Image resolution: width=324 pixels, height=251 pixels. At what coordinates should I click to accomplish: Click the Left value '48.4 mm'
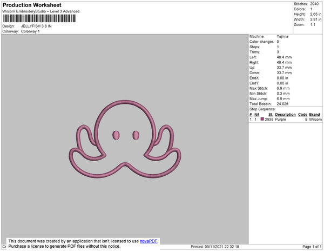coord(285,57)
